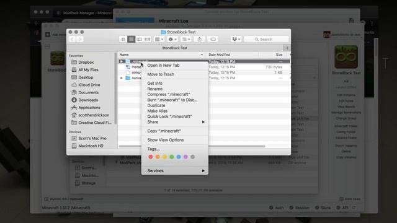Open Applications from the sidebar
397x223 pixels.
pyautogui.click(x=89, y=107)
